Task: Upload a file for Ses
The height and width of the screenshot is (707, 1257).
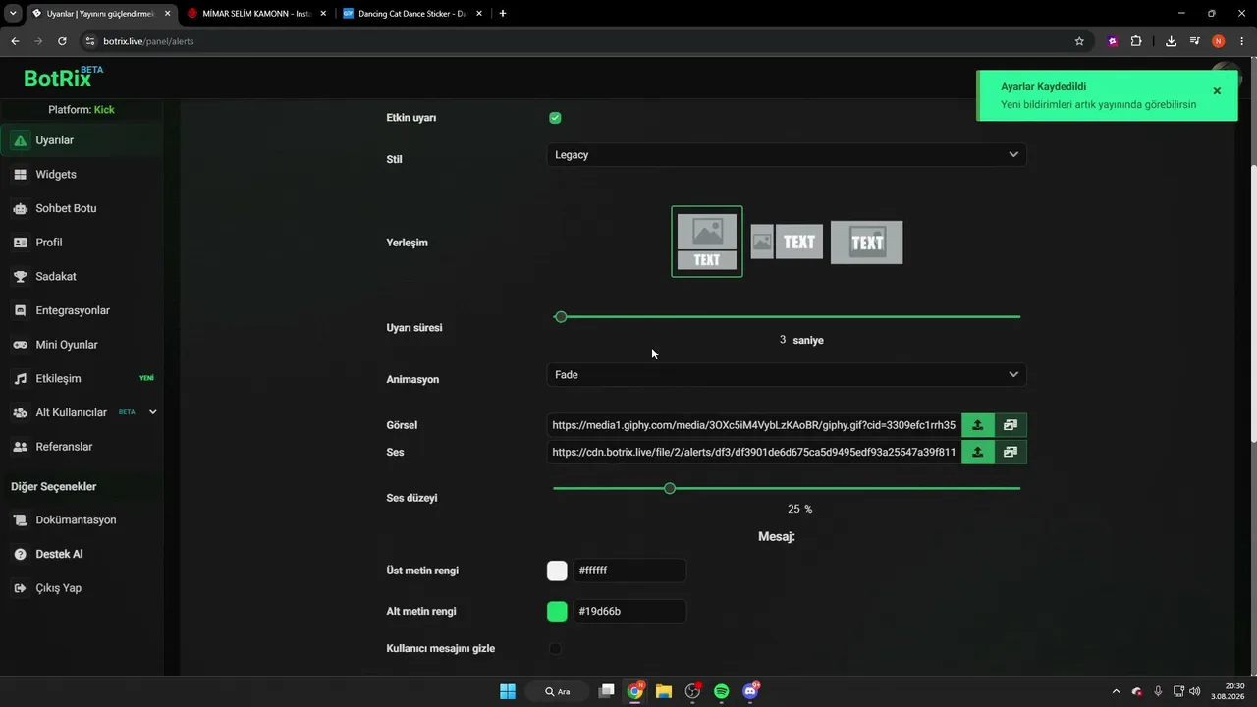Action: 977,452
